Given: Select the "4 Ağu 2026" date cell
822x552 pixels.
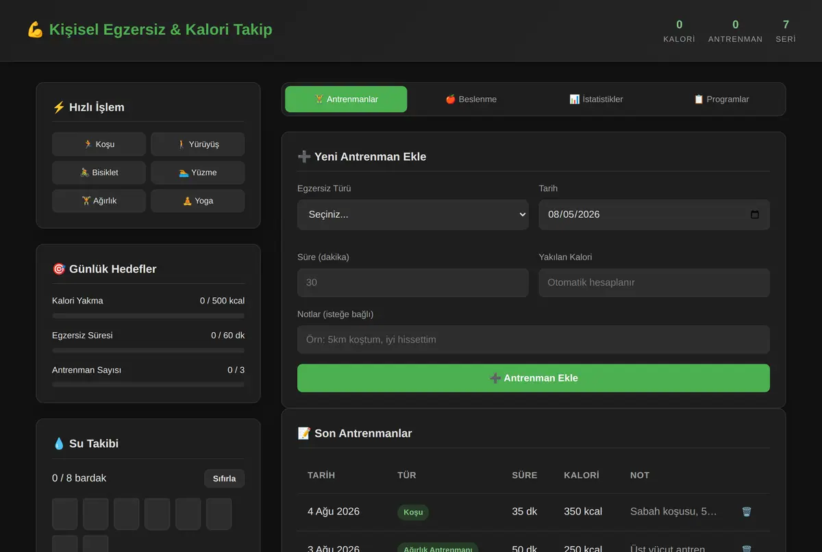Looking at the screenshot, I should click(334, 512).
